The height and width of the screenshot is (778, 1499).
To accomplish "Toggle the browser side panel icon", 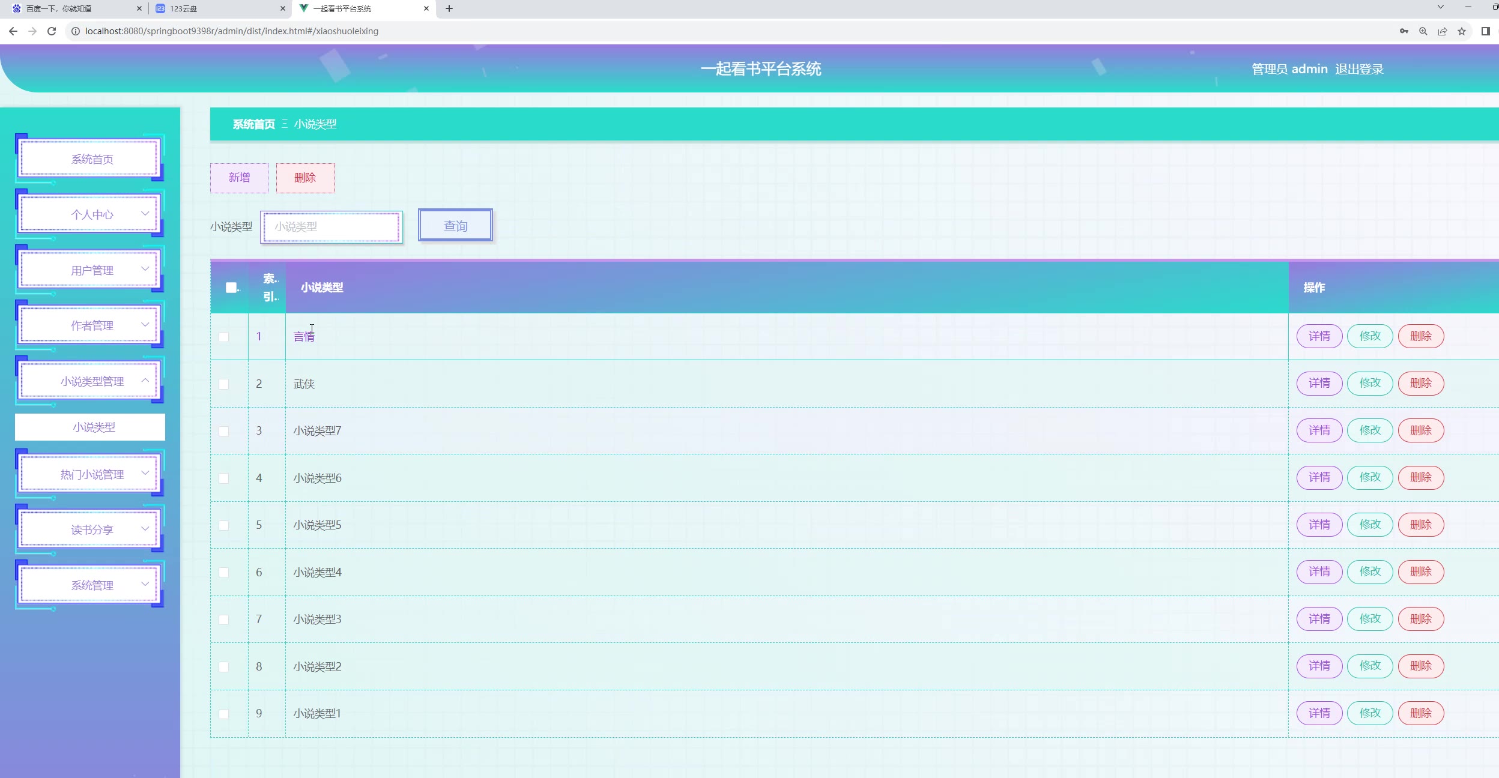I will [1485, 31].
